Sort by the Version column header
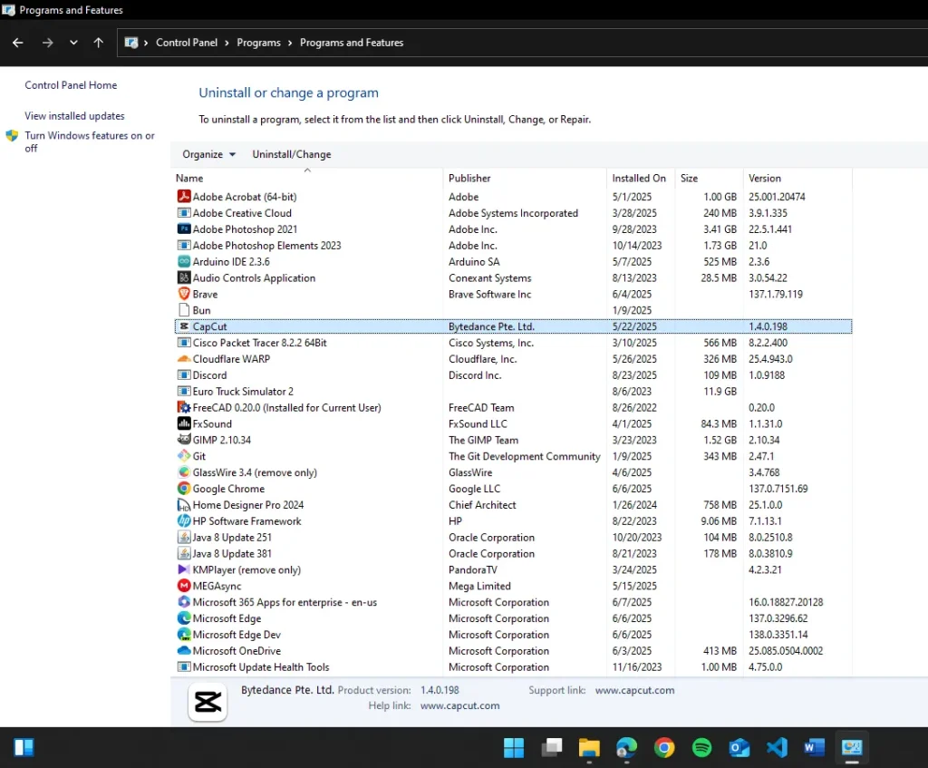The width and height of the screenshot is (928, 768). pyautogui.click(x=797, y=179)
